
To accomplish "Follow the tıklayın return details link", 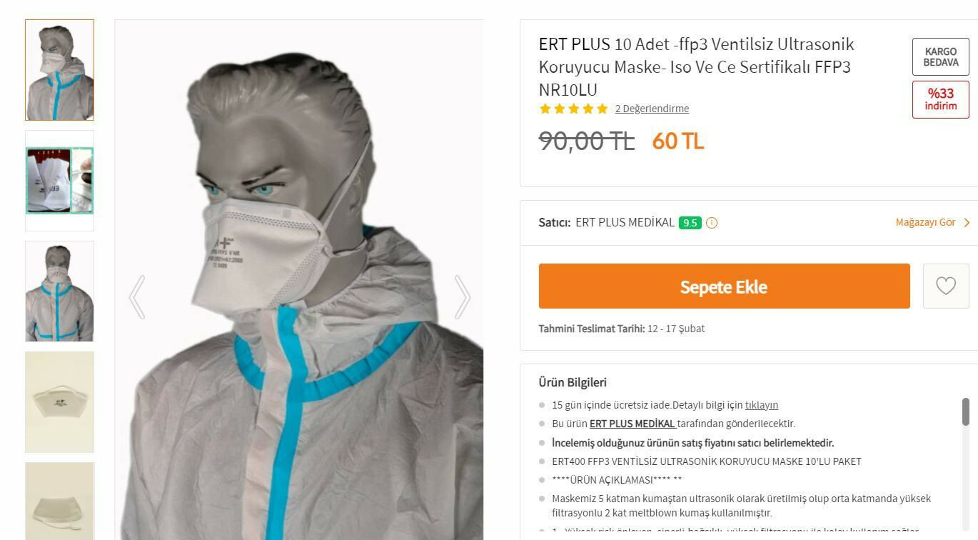I will tap(762, 405).
